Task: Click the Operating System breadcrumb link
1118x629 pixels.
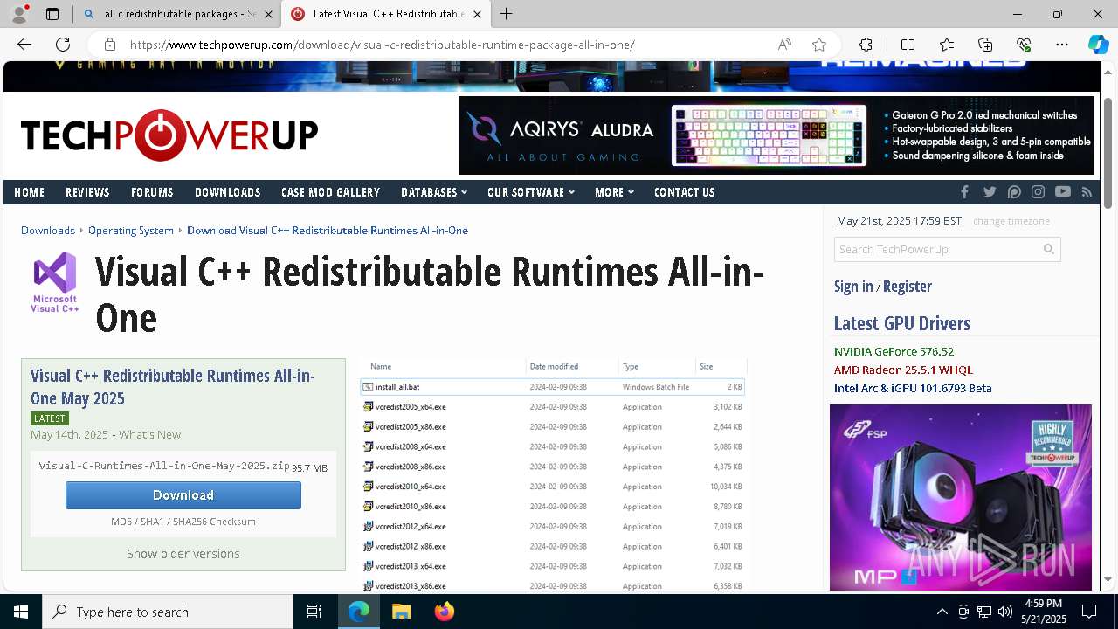Action: click(x=131, y=230)
